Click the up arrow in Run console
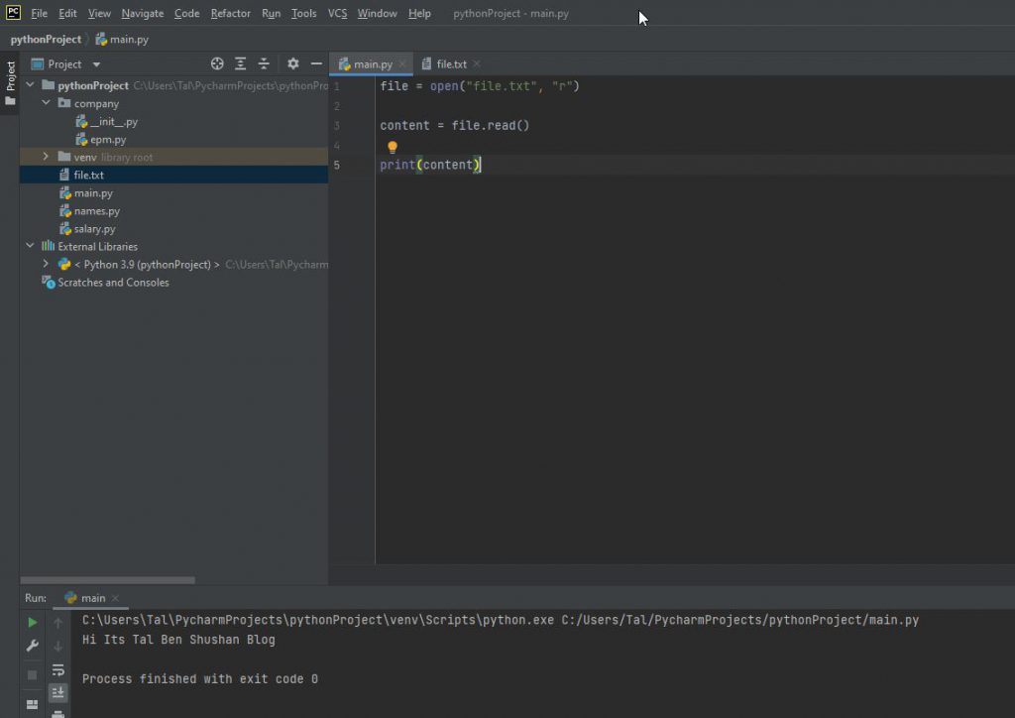 (x=57, y=622)
